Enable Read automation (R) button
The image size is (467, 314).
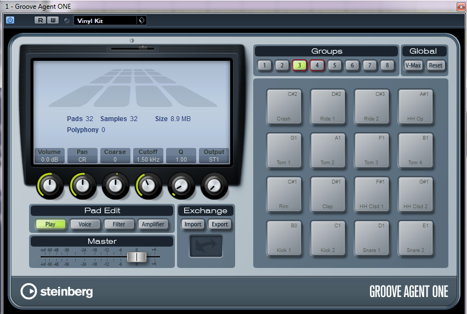coord(40,20)
